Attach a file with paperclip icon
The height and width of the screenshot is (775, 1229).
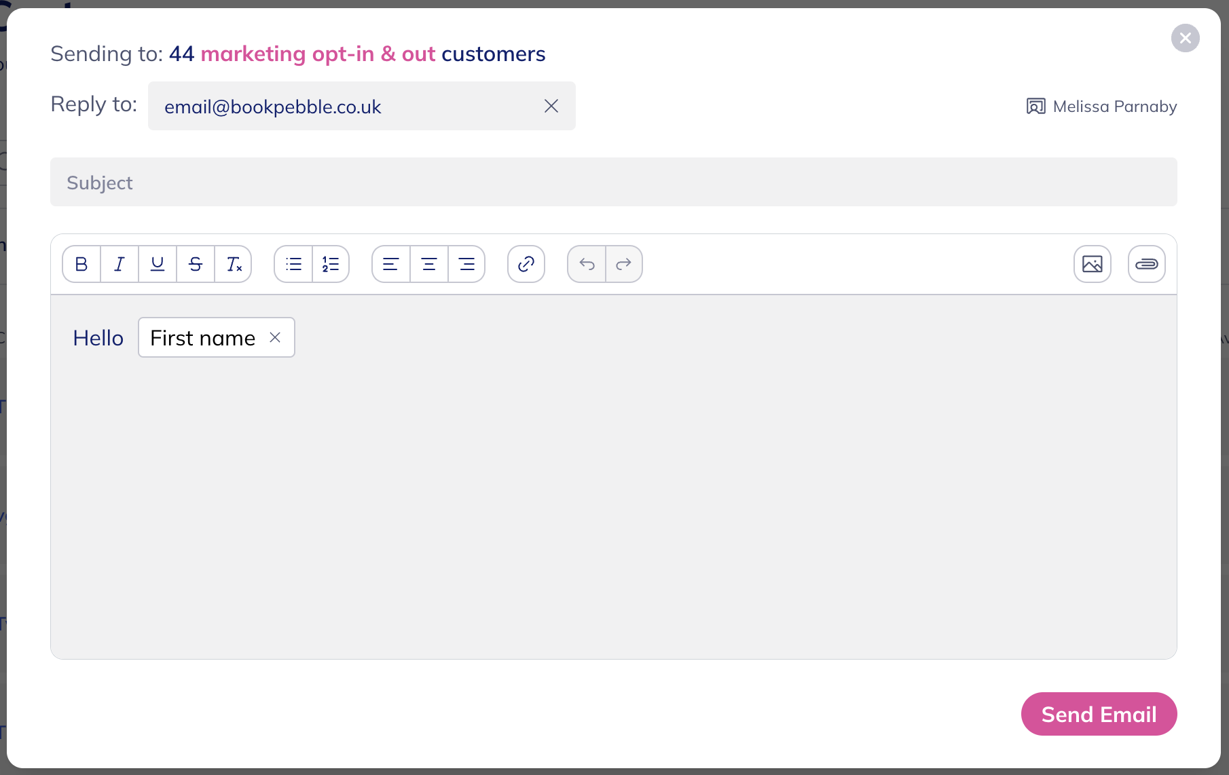1146,264
